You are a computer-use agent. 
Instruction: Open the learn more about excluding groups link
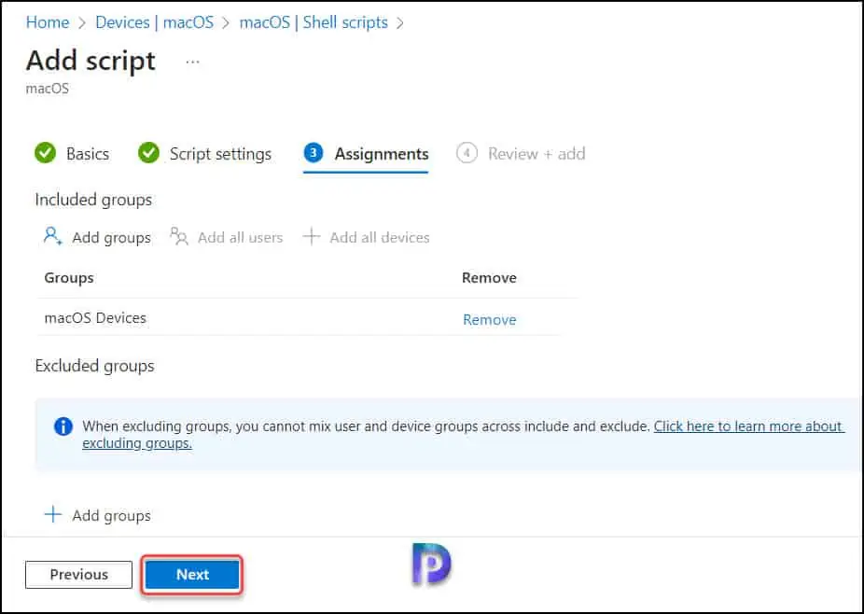coord(463,434)
